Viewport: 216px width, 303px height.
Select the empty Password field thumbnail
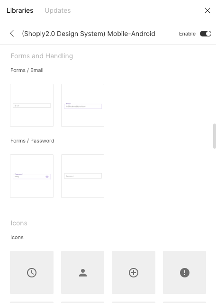click(x=82, y=176)
